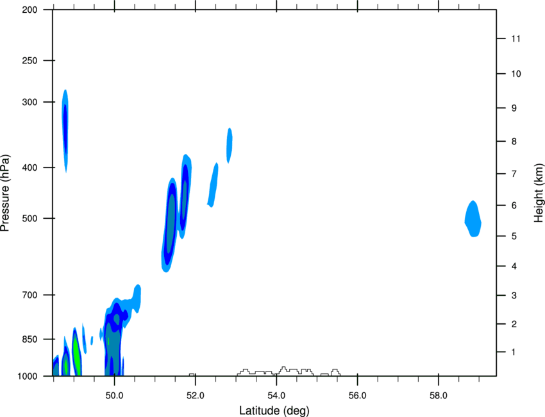Pick the 11 km height label
Screen dimensions: 545x417
tap(516, 38)
